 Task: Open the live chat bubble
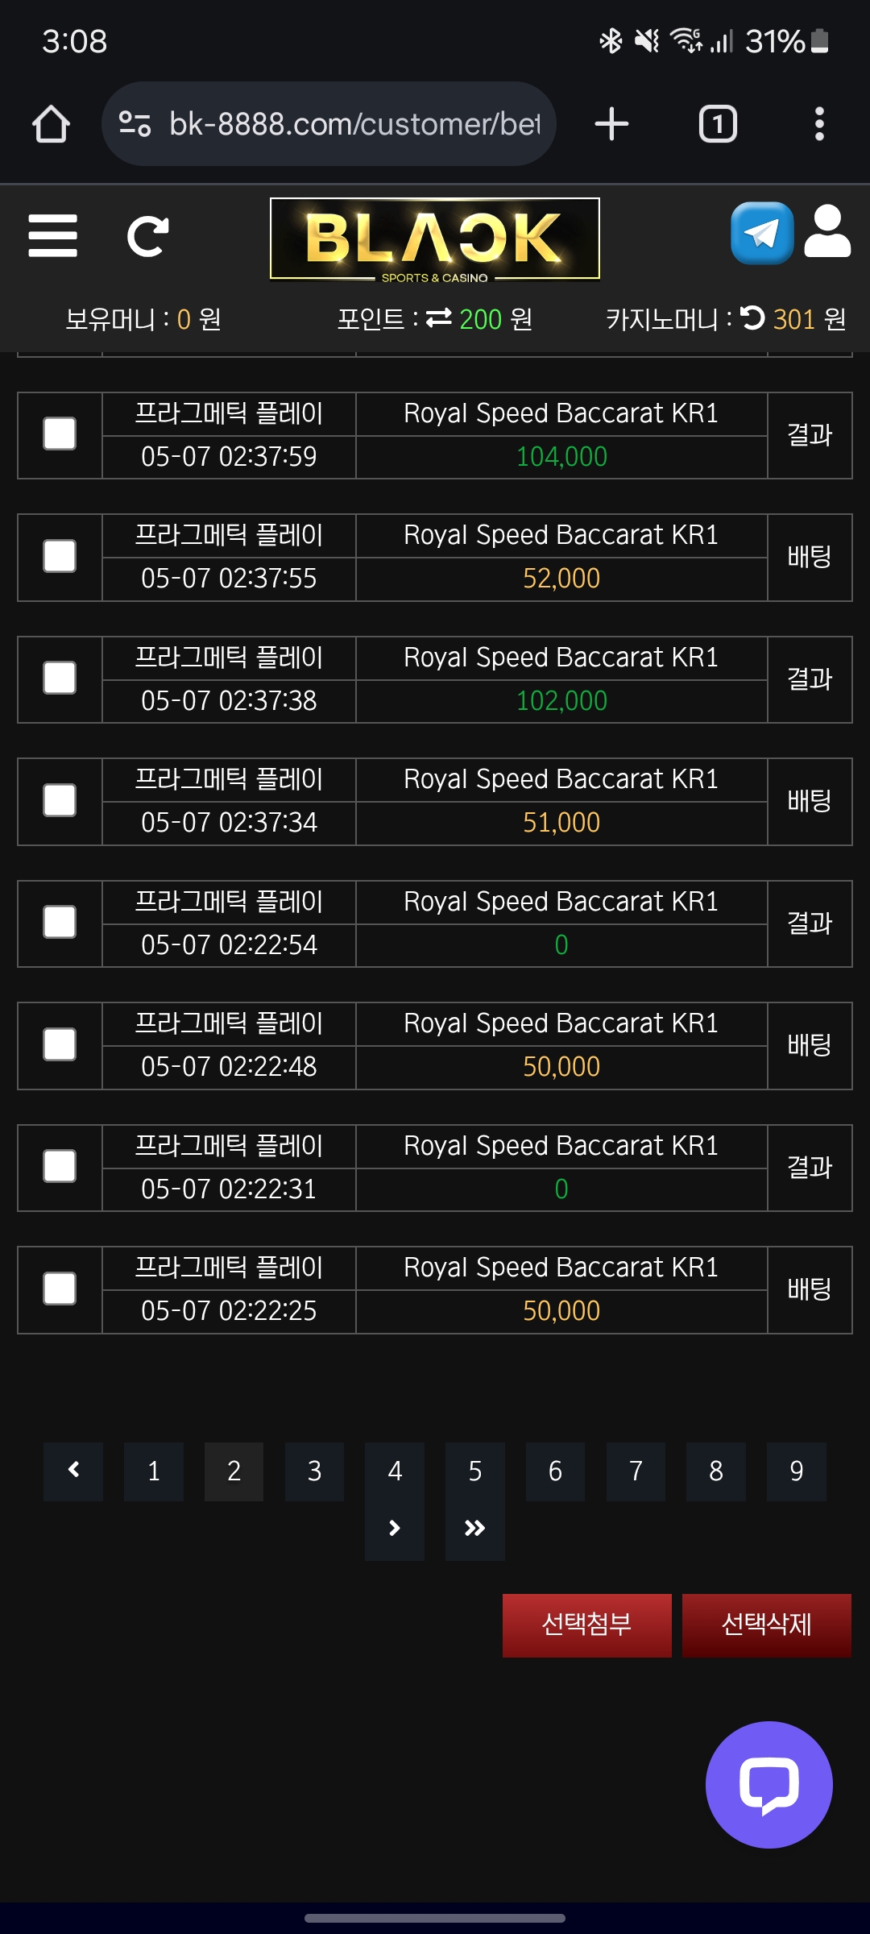768,1784
